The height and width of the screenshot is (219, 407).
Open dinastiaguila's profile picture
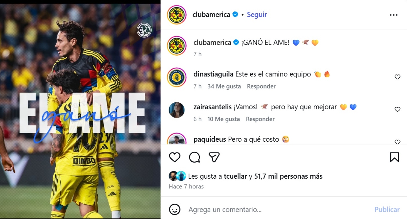[177, 78]
